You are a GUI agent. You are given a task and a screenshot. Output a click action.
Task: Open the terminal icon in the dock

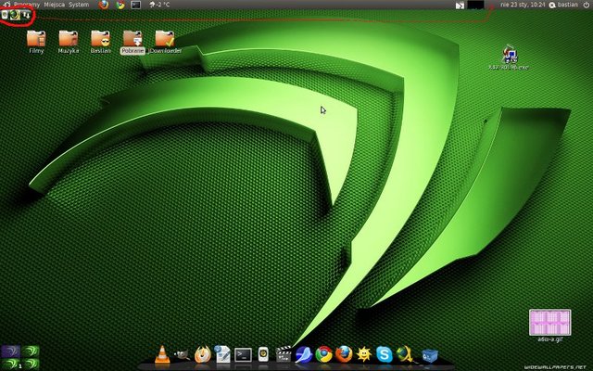[243, 355]
